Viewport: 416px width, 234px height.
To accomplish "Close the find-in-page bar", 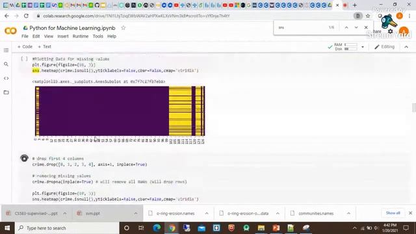I will [366, 27].
